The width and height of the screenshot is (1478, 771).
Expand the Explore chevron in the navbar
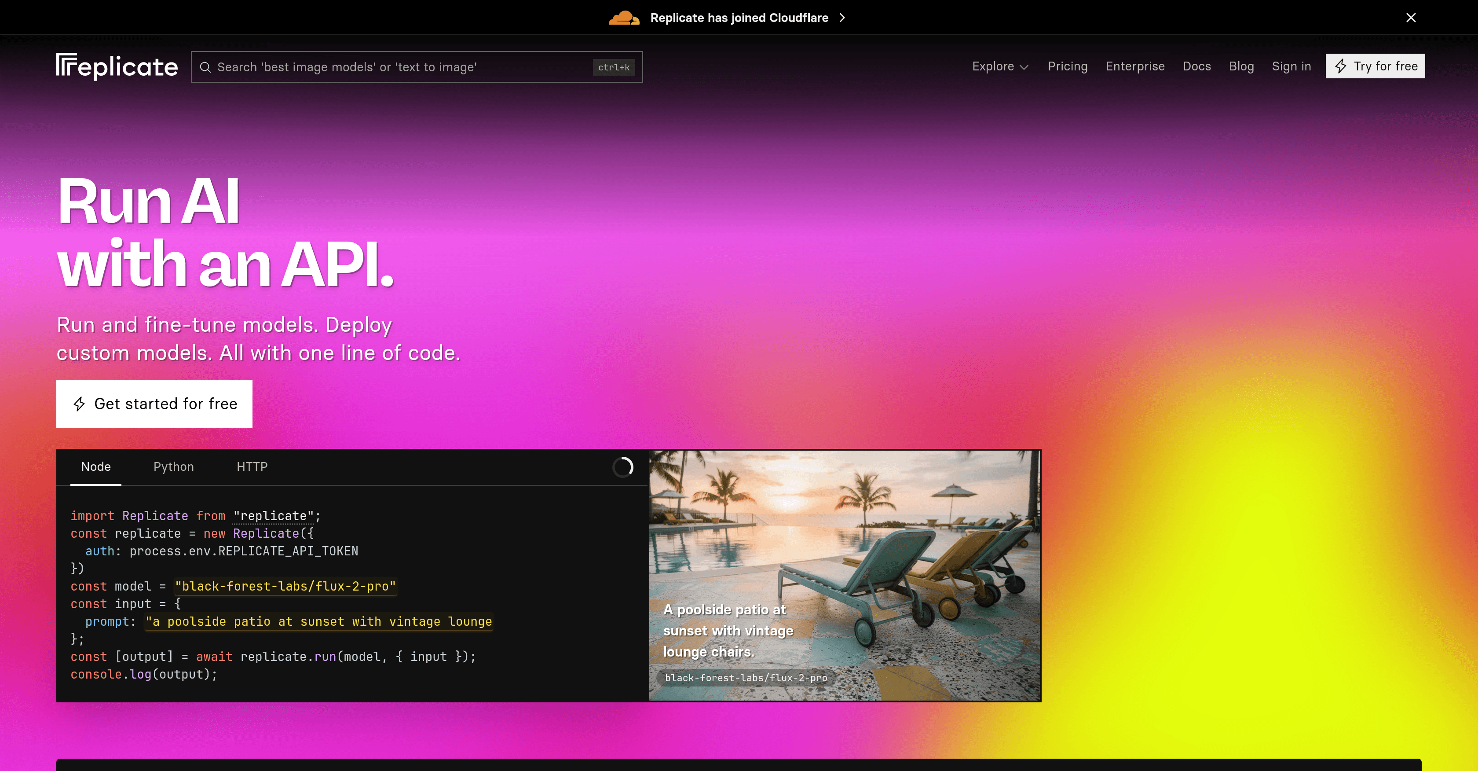1025,67
